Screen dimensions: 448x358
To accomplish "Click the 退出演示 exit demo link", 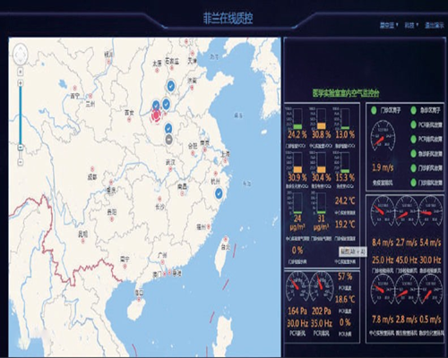I will pos(435,25).
